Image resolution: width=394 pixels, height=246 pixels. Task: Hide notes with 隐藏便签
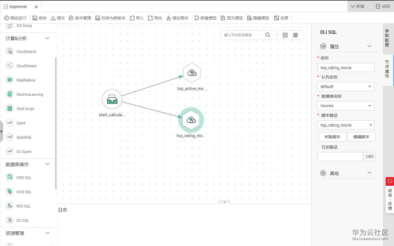point(258,18)
